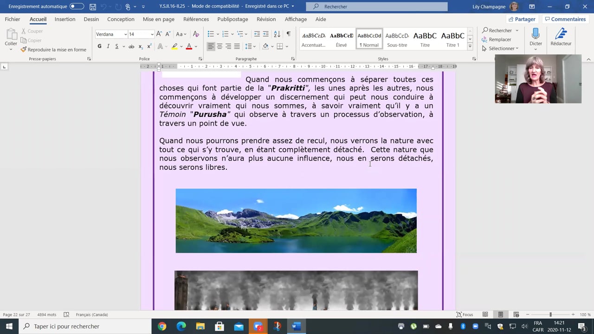Screen dimensions: 594x334
Task: Justify the text alignment
Action: (x=237, y=46)
